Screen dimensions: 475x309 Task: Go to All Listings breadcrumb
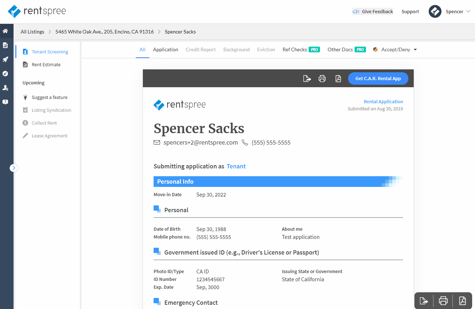click(x=32, y=32)
